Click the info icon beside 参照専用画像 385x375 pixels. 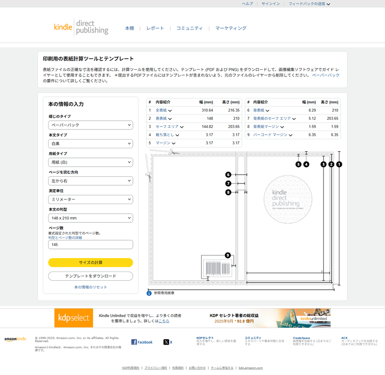(149, 293)
